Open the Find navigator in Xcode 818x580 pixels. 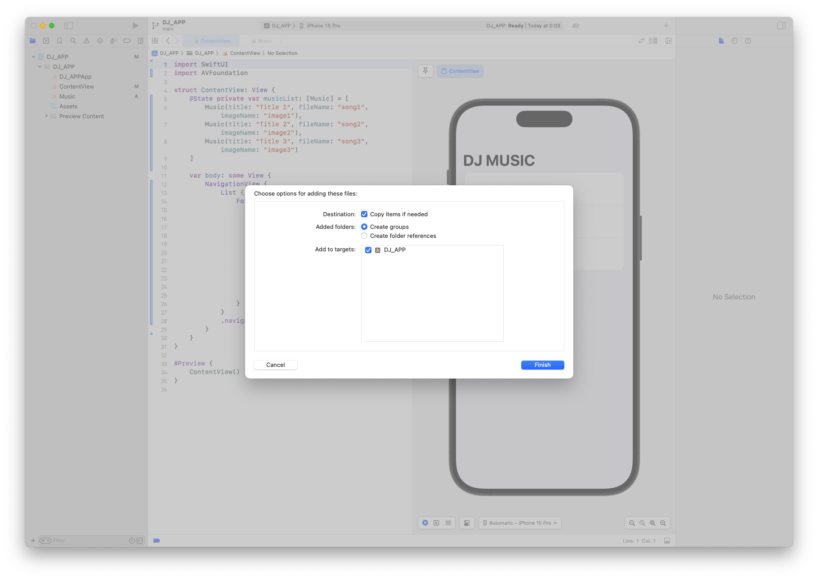(x=73, y=40)
